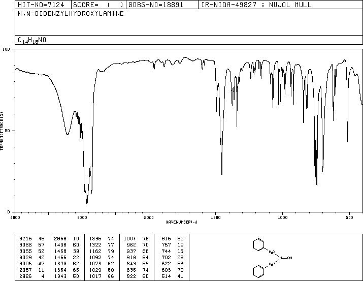
Task: Click the upper benzene ring in structure
Action: (x=258, y=245)
